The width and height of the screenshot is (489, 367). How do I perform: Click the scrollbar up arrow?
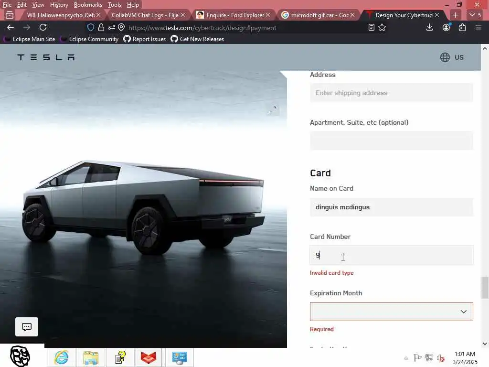(485, 48)
